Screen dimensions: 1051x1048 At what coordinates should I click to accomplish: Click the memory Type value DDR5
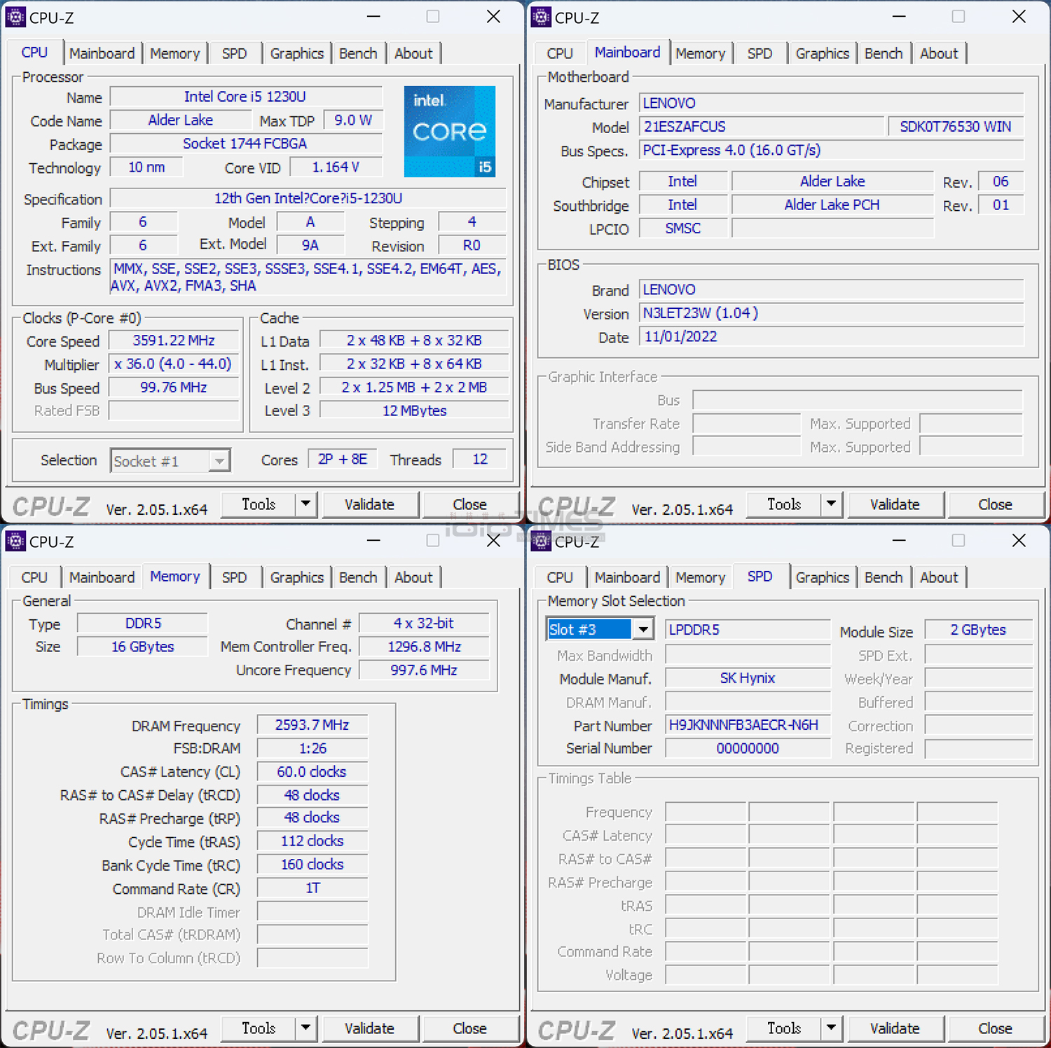point(143,623)
